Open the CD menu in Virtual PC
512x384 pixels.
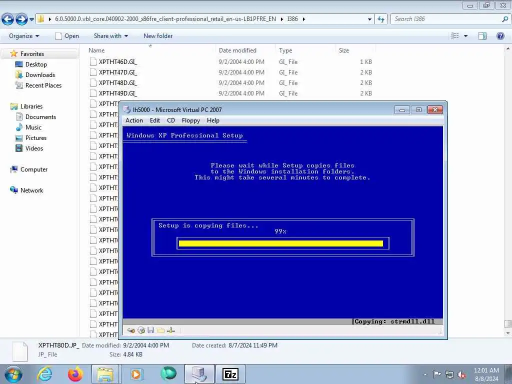tap(171, 120)
